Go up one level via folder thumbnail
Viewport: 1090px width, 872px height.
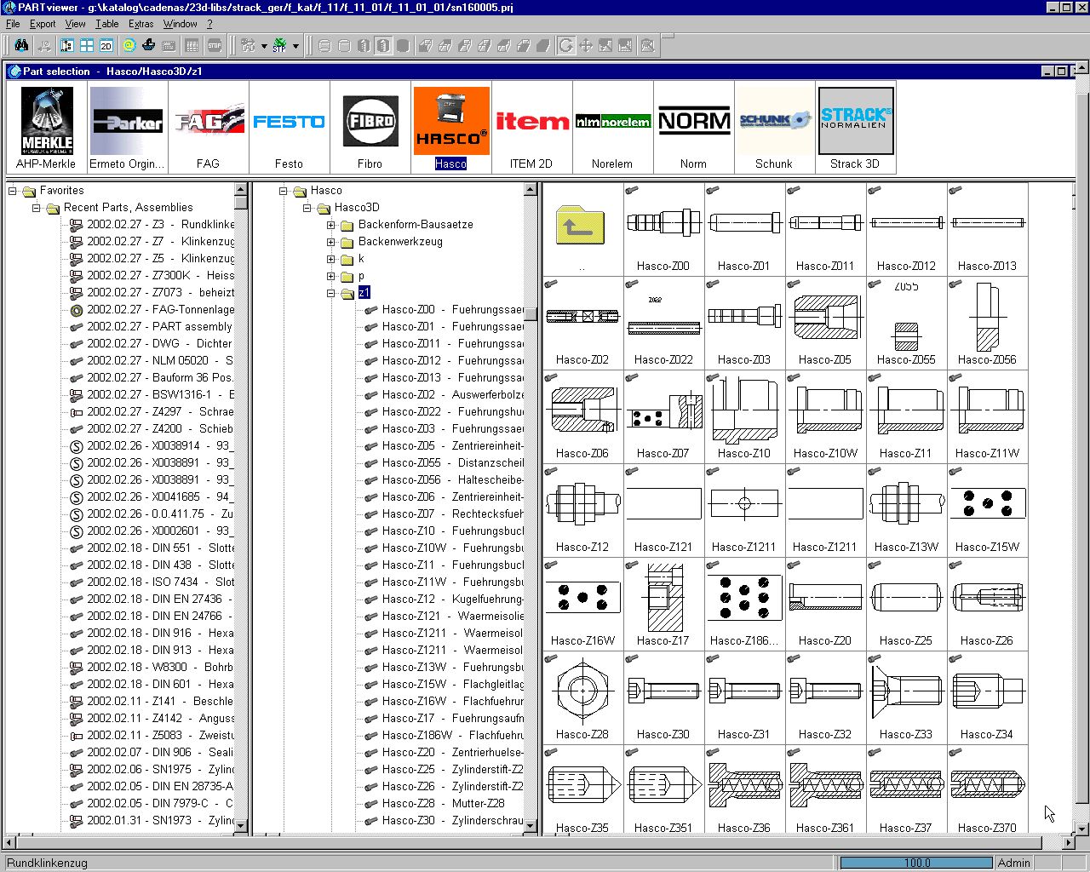(x=582, y=229)
